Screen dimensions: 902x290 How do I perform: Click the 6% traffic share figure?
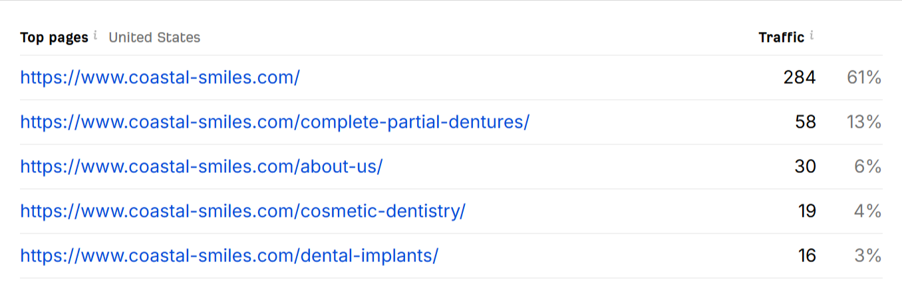(867, 166)
